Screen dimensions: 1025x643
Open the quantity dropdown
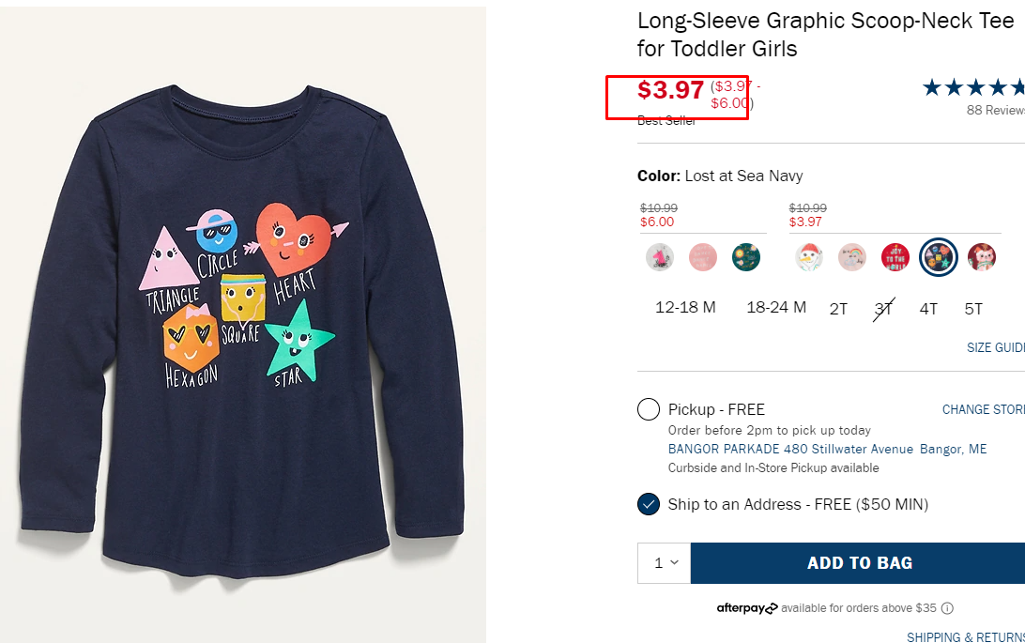click(x=665, y=563)
